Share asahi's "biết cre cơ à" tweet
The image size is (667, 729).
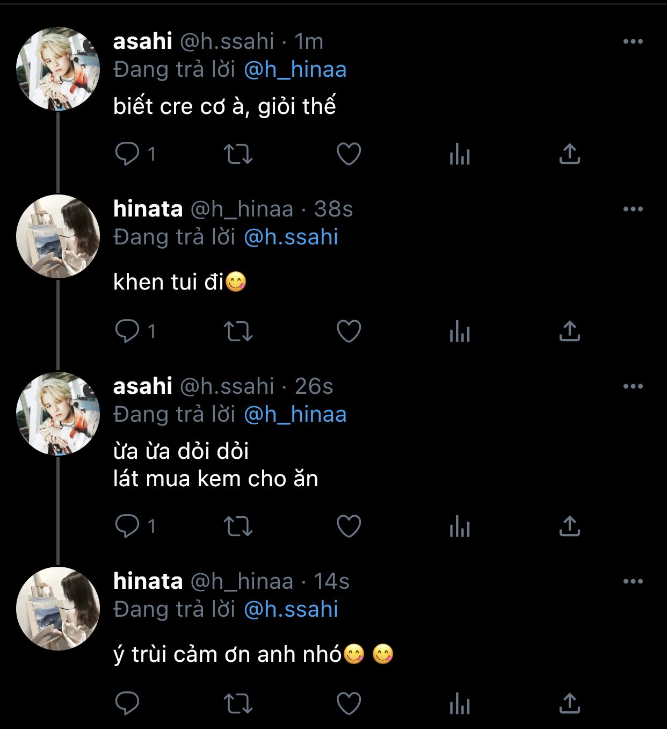coord(569,154)
